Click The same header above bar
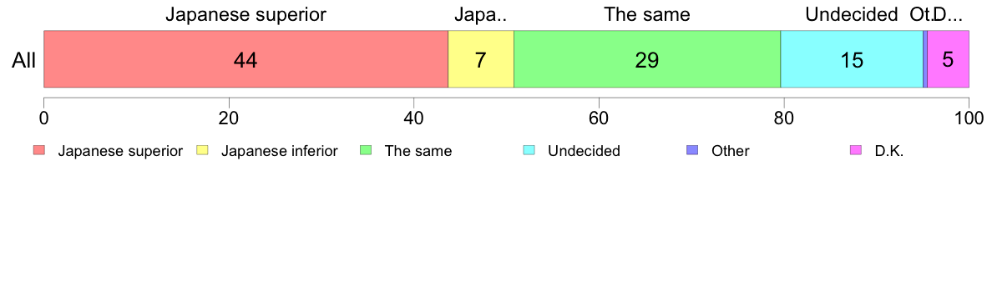 pyautogui.click(x=646, y=14)
